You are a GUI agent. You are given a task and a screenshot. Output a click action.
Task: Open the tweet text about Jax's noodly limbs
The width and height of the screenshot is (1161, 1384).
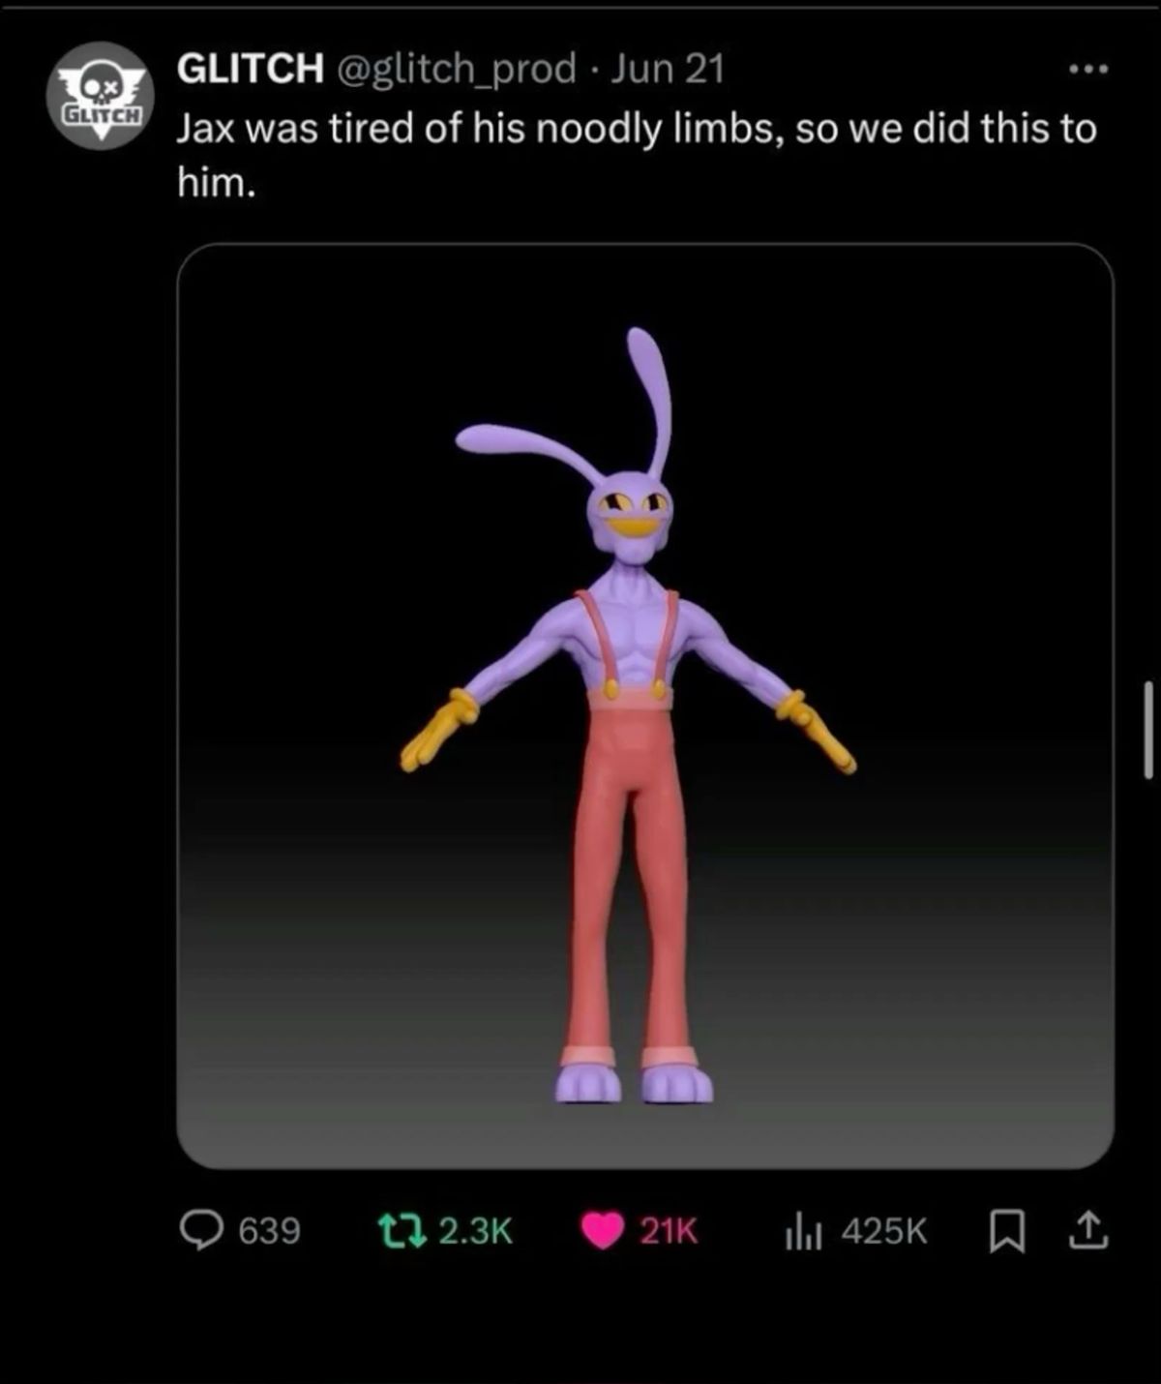click(637, 155)
